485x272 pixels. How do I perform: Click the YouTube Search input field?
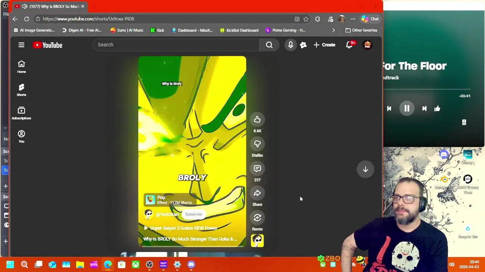click(176, 45)
